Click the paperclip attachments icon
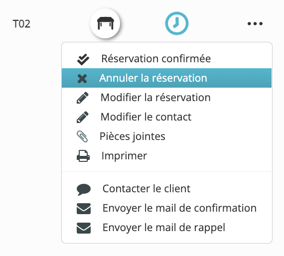 pos(82,136)
